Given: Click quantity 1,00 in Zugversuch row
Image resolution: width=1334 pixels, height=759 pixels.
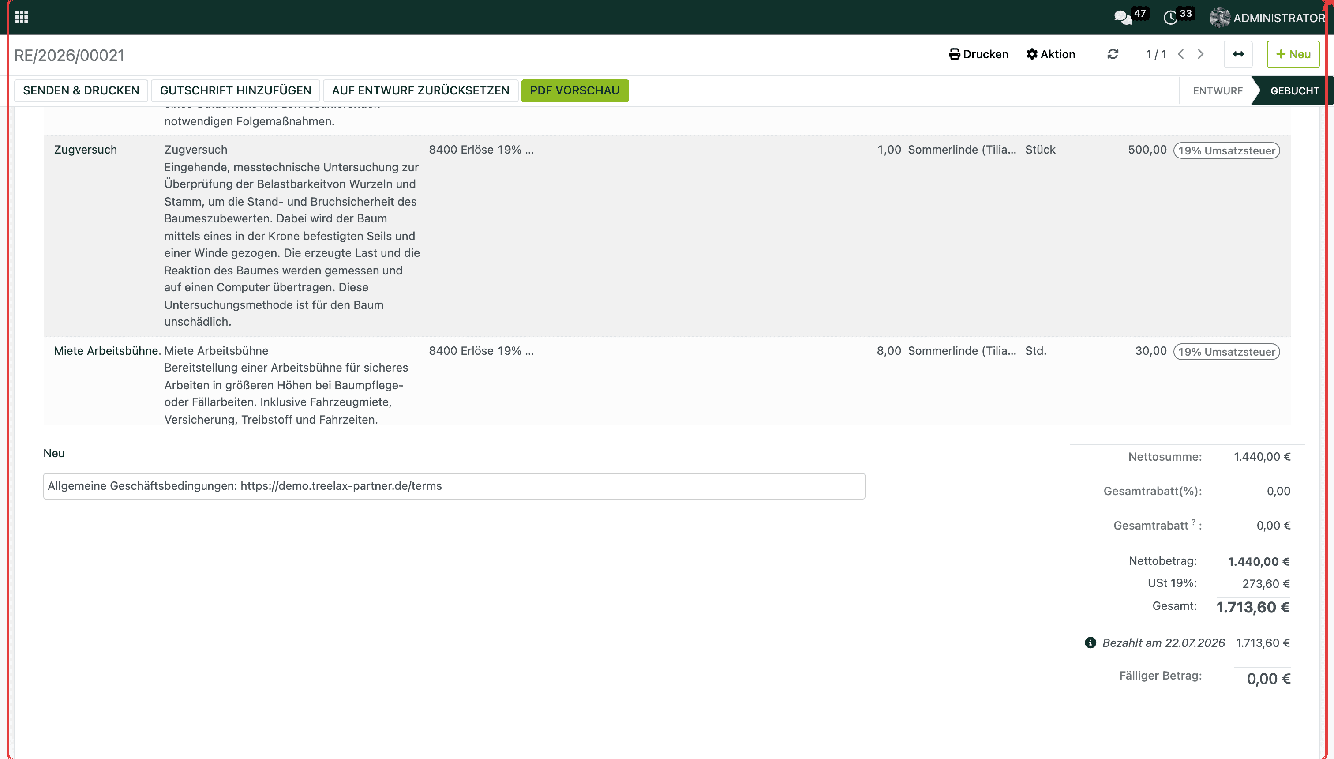Looking at the screenshot, I should coord(889,150).
